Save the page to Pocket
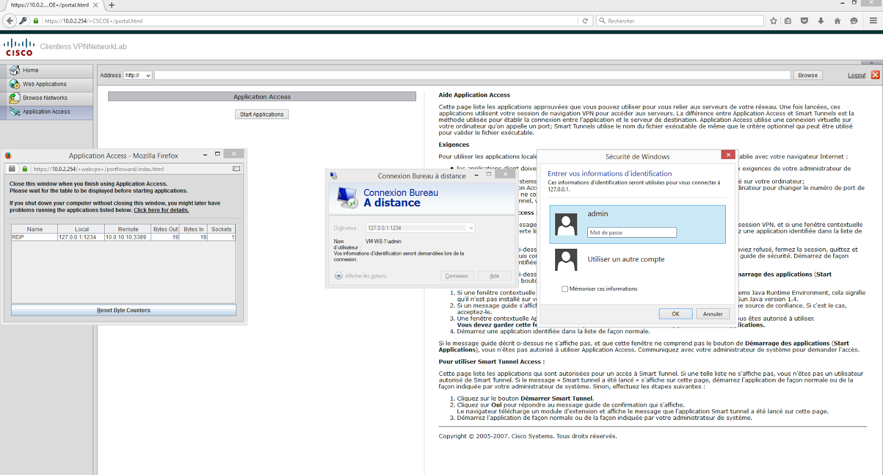This screenshot has width=883, height=475. (804, 21)
